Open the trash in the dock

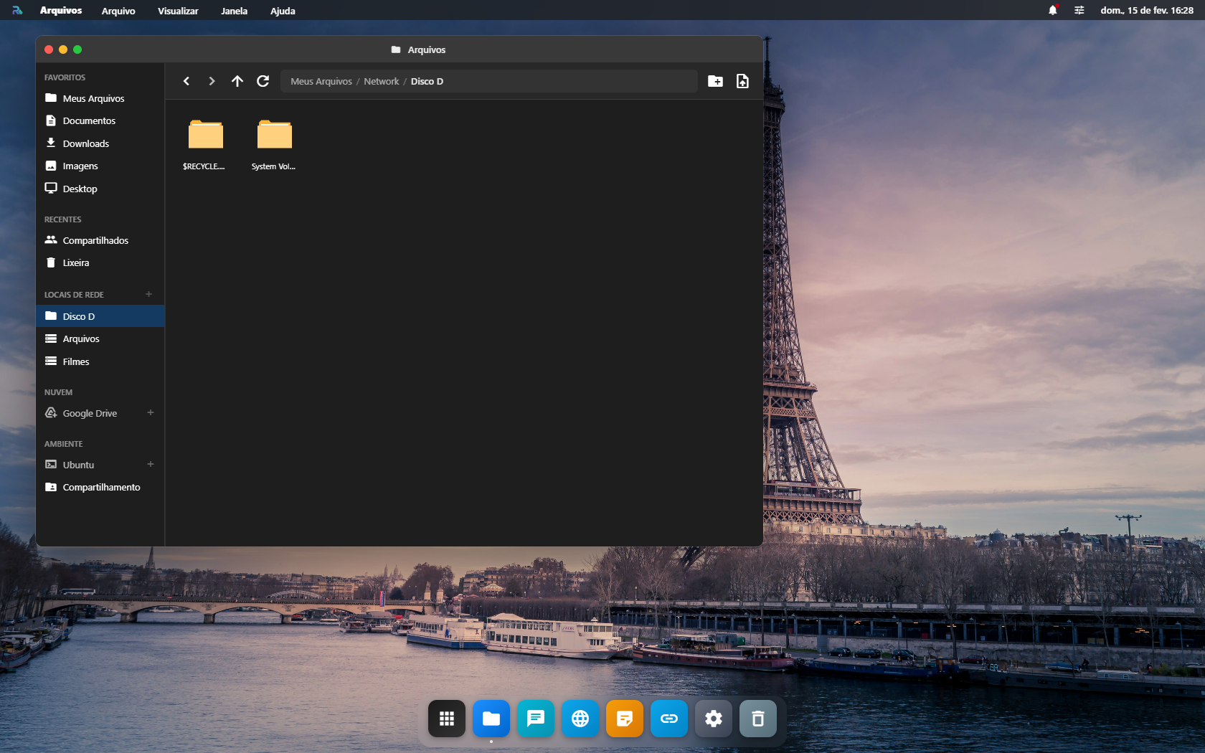(x=757, y=719)
